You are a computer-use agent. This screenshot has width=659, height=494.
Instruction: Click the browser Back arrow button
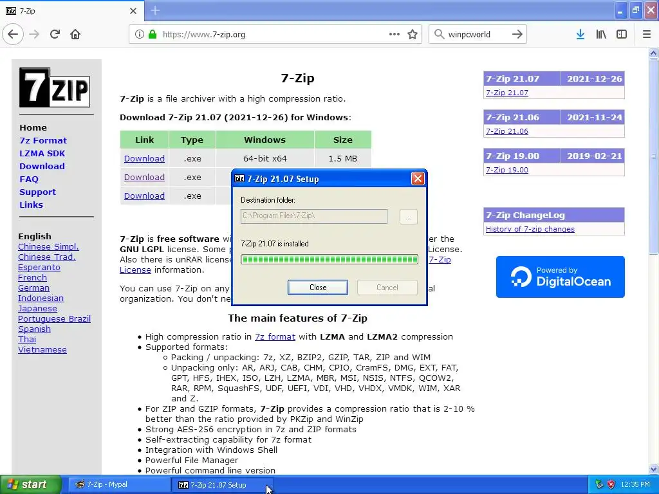pos(13,35)
